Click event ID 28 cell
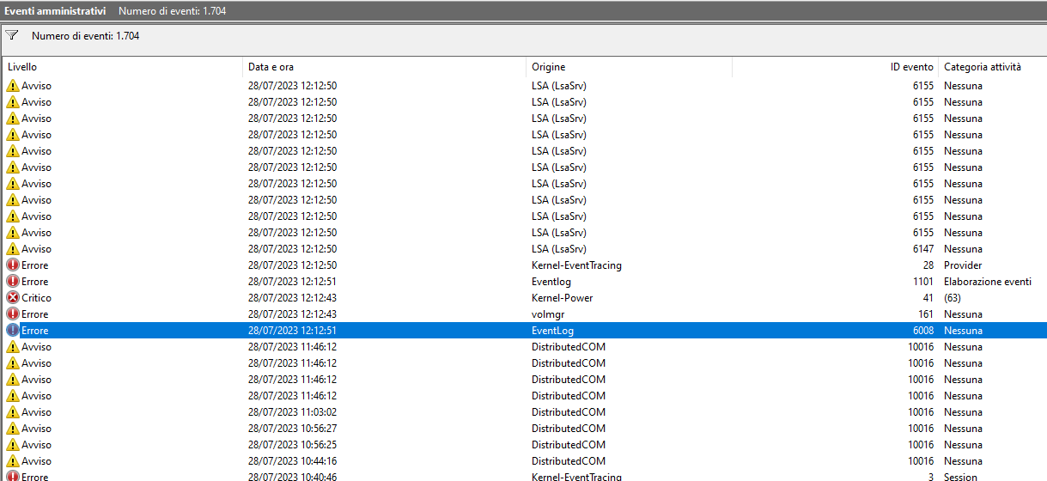Viewport: 1047px width, 481px height. coord(928,265)
